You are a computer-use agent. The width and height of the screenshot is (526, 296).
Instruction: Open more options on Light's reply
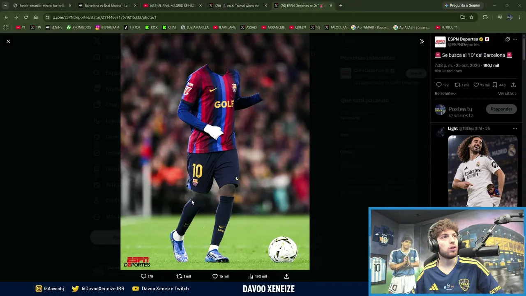click(x=515, y=129)
